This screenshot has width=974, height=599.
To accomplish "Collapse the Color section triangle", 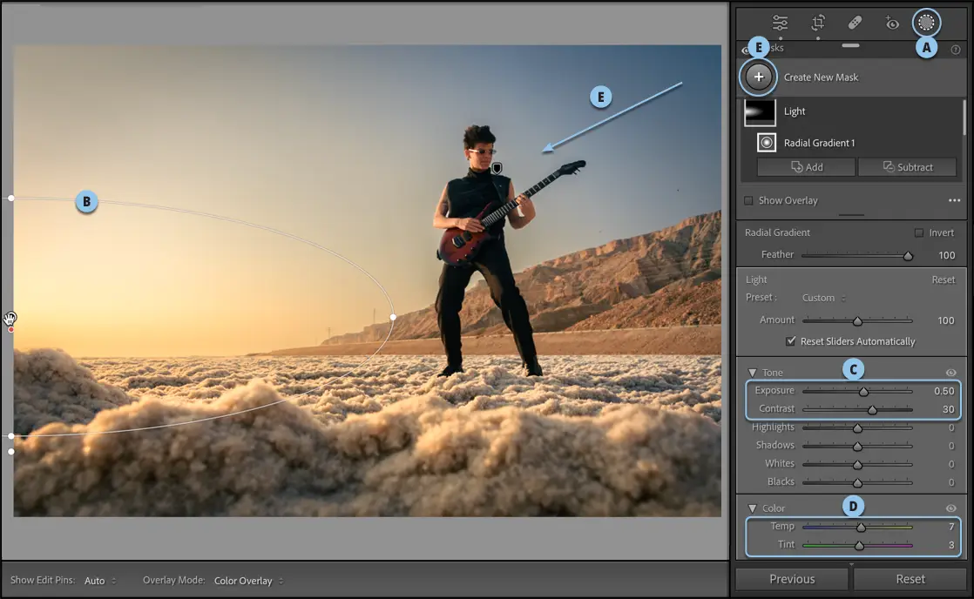I will (x=752, y=508).
